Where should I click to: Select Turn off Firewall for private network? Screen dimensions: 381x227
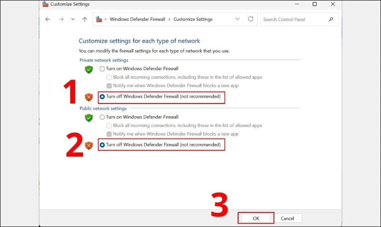click(103, 97)
